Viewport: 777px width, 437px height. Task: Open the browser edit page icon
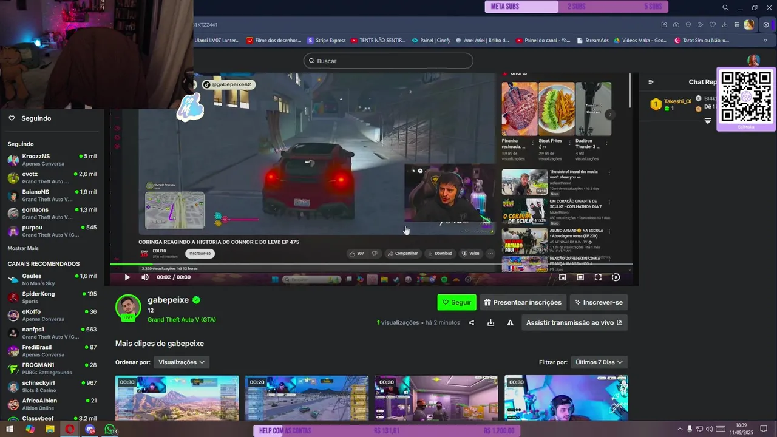664,25
